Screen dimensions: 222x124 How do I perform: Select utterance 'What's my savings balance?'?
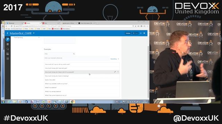point(82,91)
